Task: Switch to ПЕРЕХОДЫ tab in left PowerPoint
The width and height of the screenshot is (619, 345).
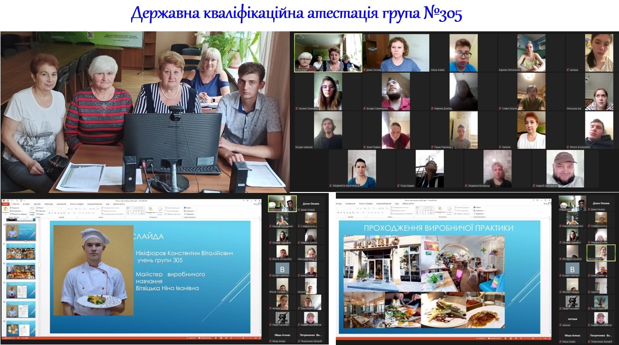Action: pos(48,204)
